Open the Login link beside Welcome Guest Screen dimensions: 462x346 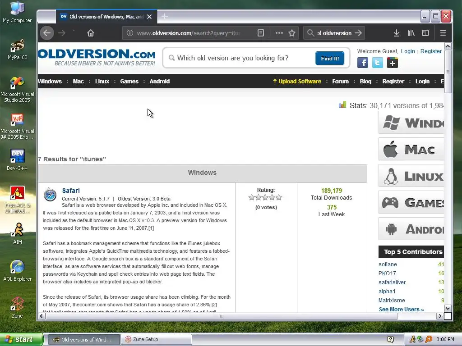click(x=408, y=51)
